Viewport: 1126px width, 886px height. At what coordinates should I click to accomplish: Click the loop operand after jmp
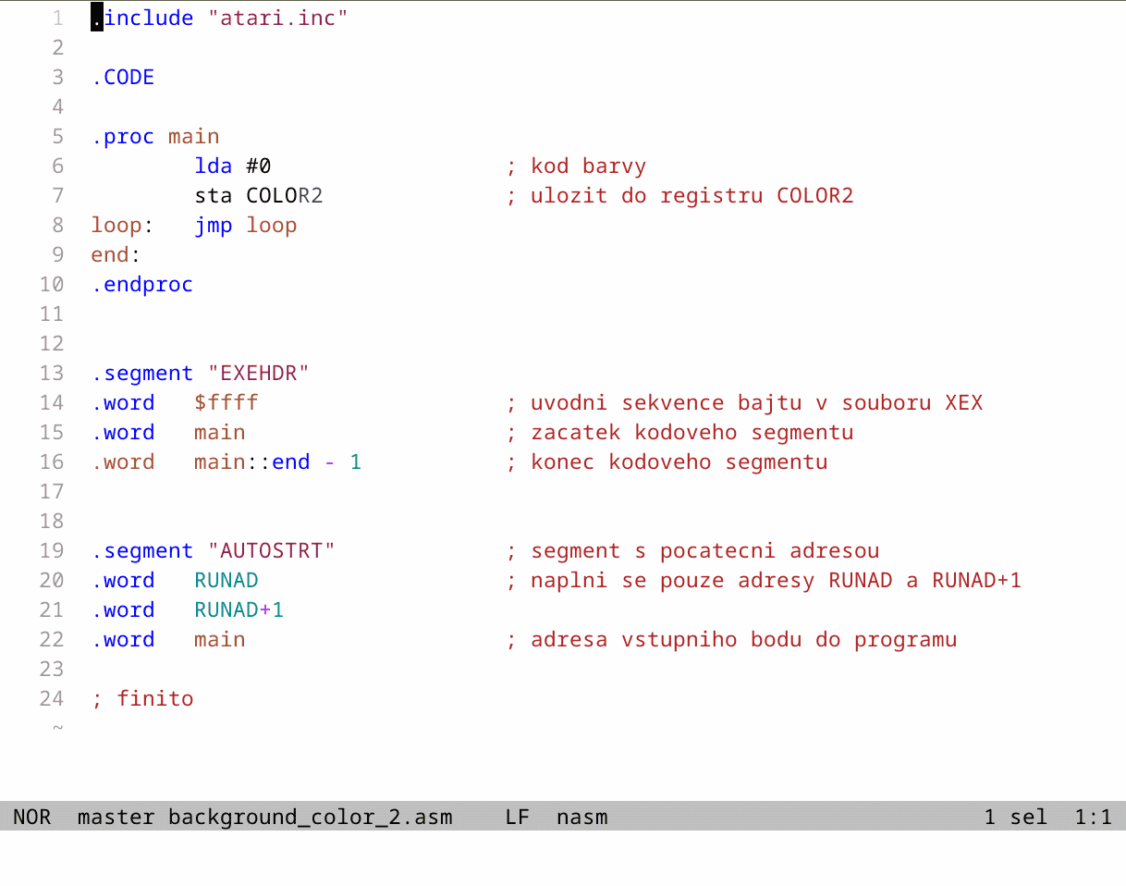click(x=272, y=225)
